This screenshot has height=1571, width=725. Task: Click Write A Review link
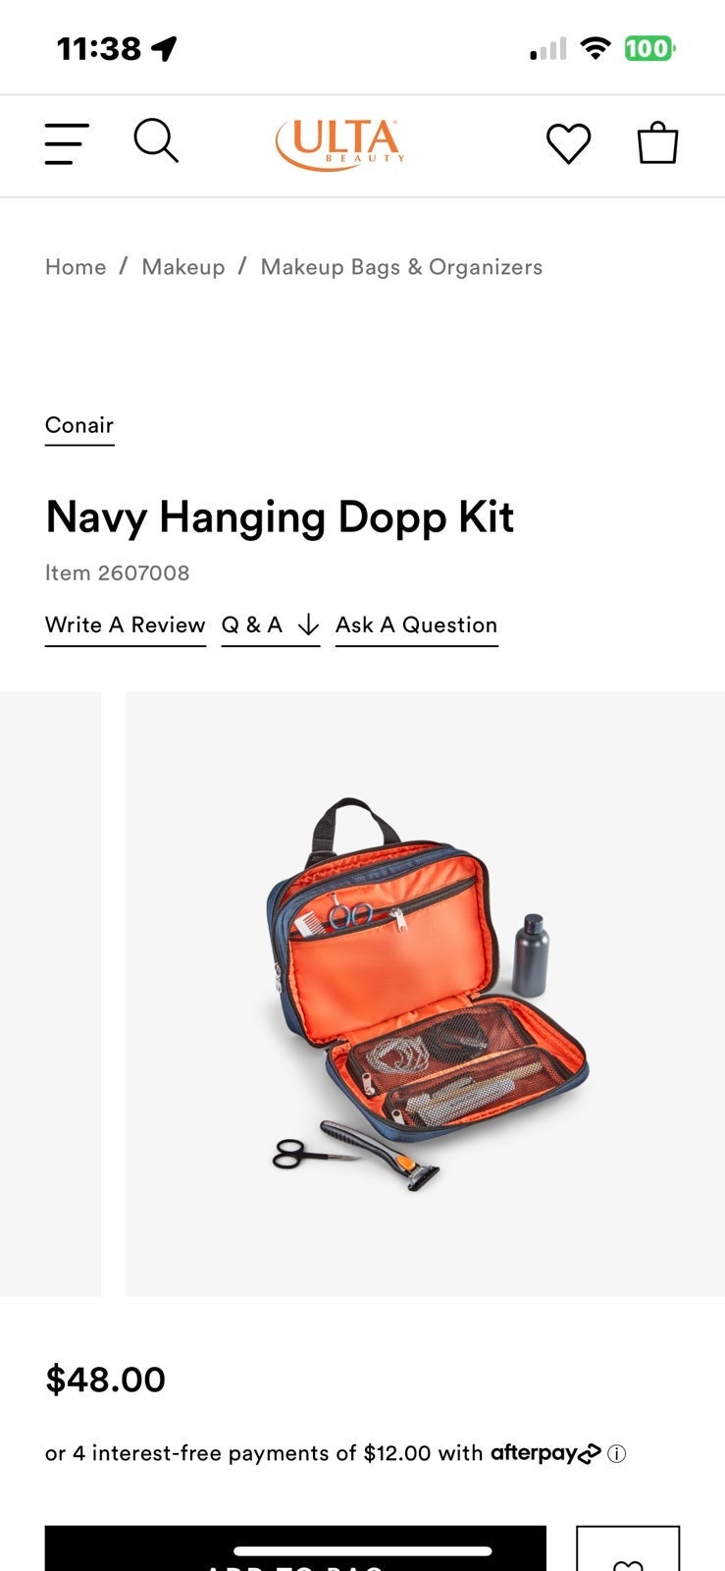coord(126,625)
